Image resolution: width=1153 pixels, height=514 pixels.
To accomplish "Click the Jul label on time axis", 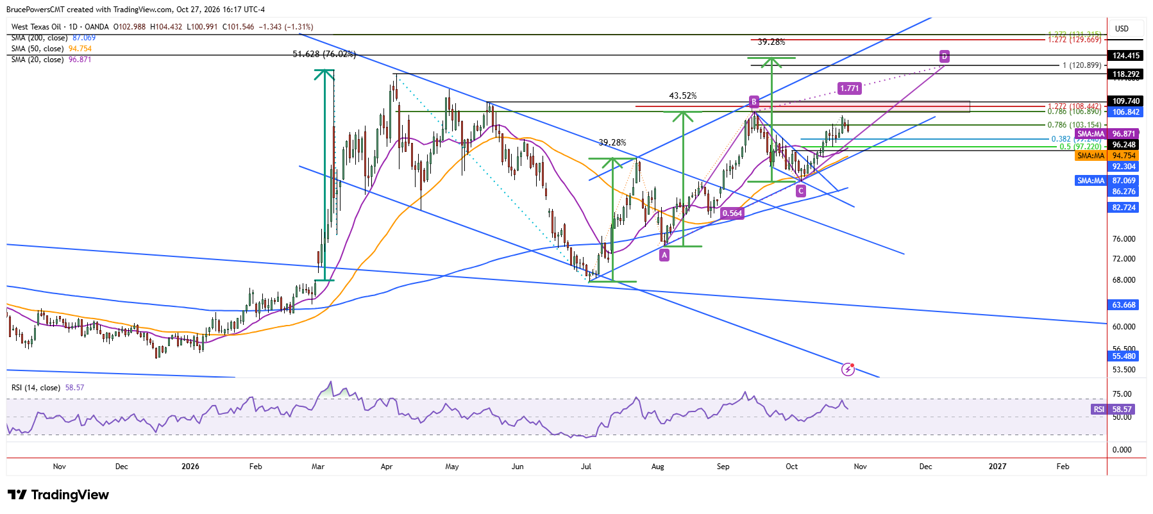I will [586, 467].
